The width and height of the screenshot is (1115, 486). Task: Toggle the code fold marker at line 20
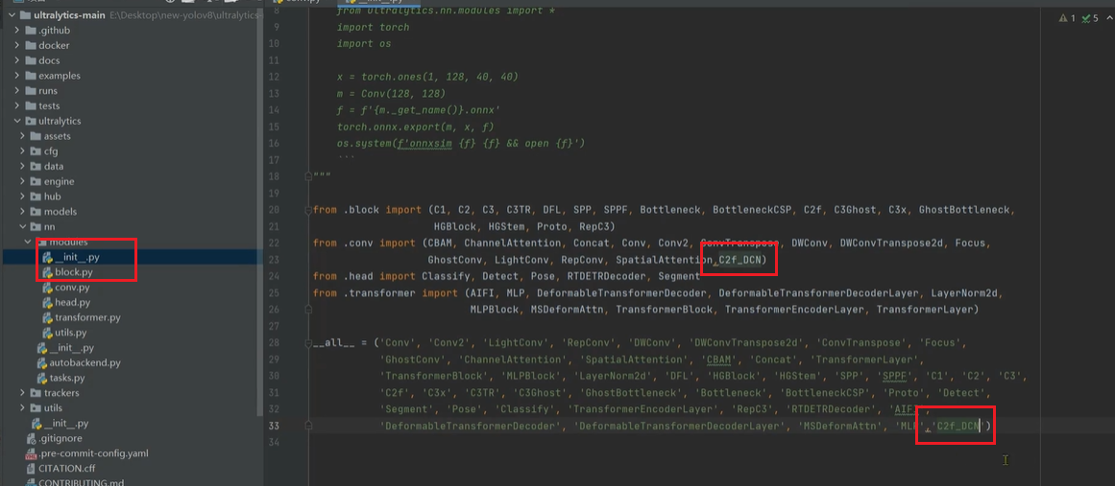click(x=308, y=210)
